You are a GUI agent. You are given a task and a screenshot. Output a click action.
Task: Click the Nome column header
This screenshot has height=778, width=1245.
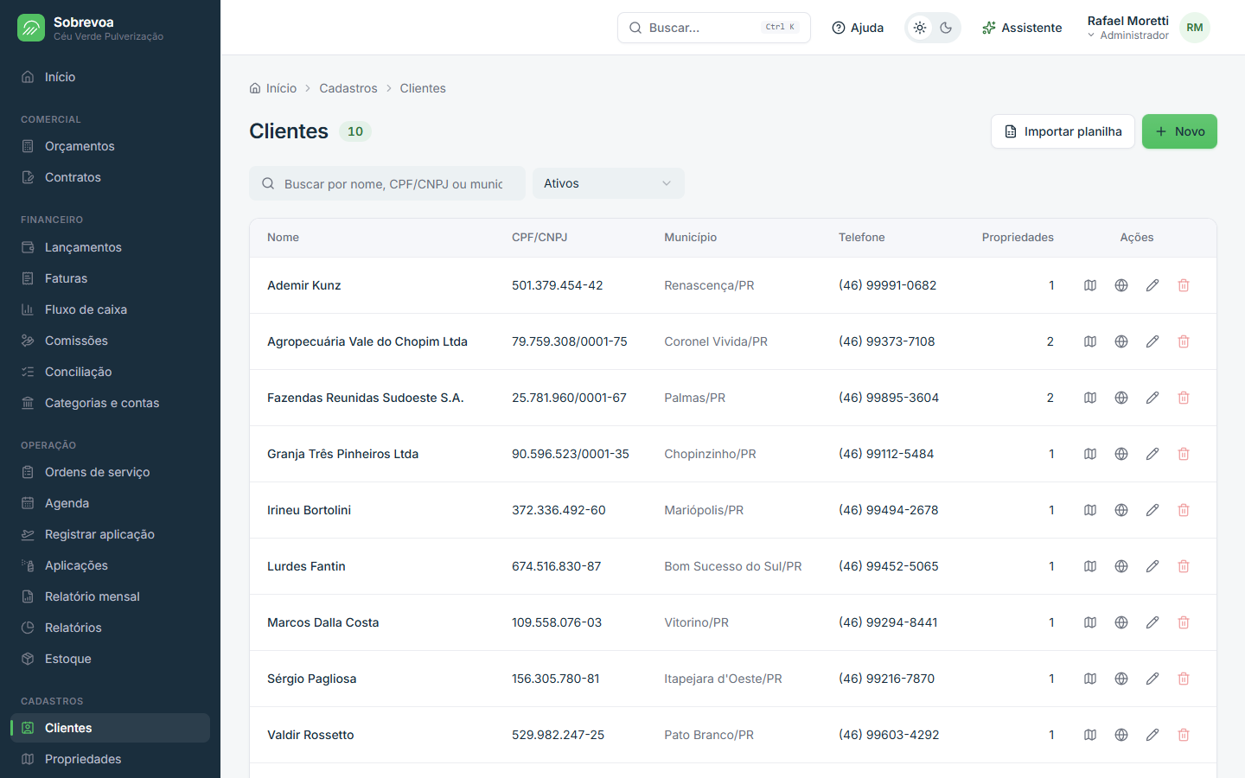[283, 238]
